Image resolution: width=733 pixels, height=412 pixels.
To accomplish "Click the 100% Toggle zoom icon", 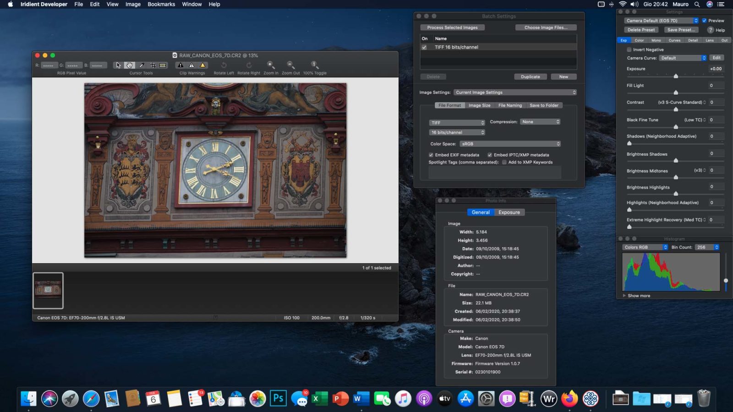I will tap(314, 65).
